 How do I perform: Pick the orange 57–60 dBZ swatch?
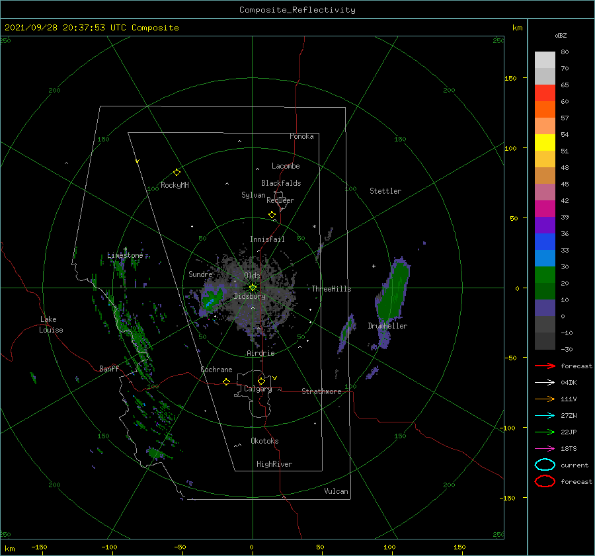tap(545, 109)
